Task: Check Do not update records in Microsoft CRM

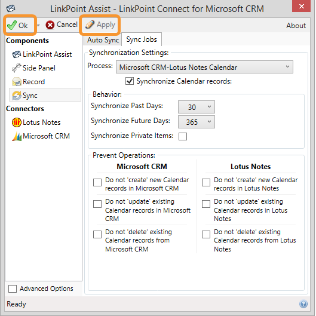Action: coord(97,204)
